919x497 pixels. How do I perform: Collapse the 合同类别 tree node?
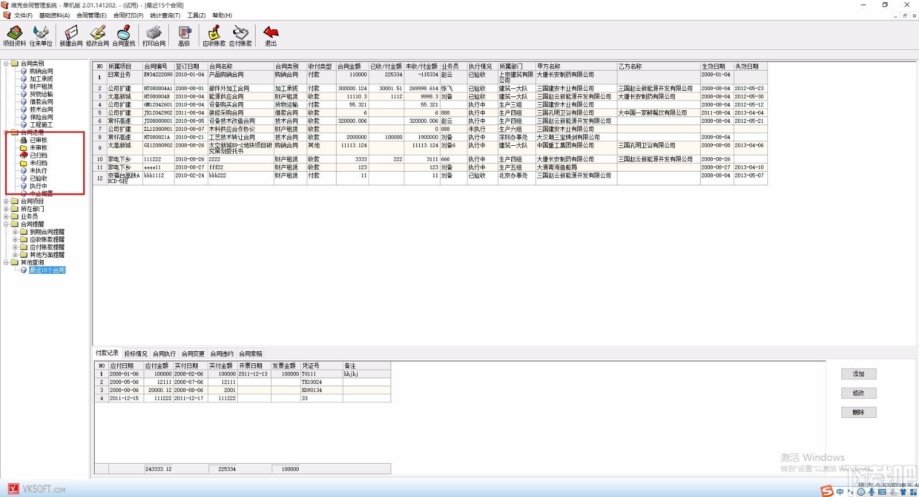6,64
